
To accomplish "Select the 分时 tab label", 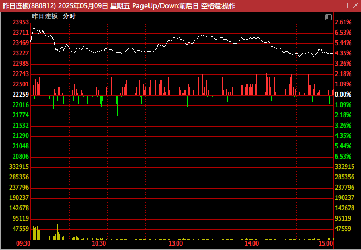I will (x=69, y=16).
